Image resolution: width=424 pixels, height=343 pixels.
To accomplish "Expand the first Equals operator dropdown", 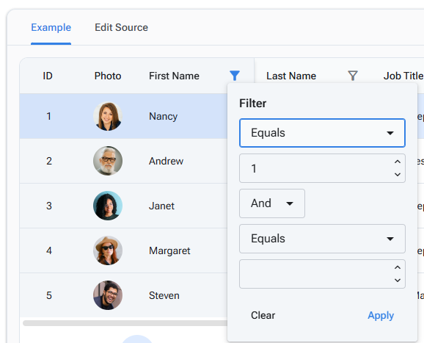I will (322, 133).
